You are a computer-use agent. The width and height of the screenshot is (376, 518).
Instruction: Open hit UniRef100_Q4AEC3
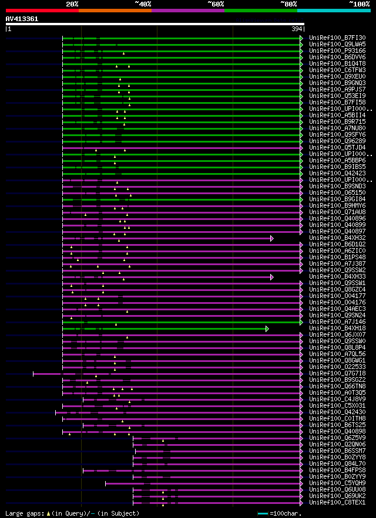tap(337, 309)
